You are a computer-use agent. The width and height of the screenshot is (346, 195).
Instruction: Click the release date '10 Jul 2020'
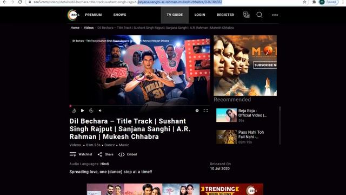(x=220, y=168)
